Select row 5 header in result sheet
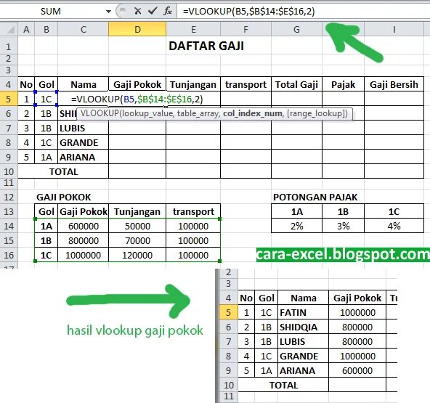This screenshot has height=403, width=430. [x=228, y=312]
